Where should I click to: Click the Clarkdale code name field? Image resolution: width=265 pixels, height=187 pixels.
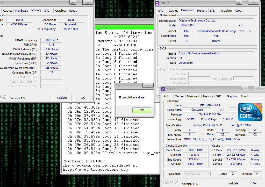coord(197,110)
